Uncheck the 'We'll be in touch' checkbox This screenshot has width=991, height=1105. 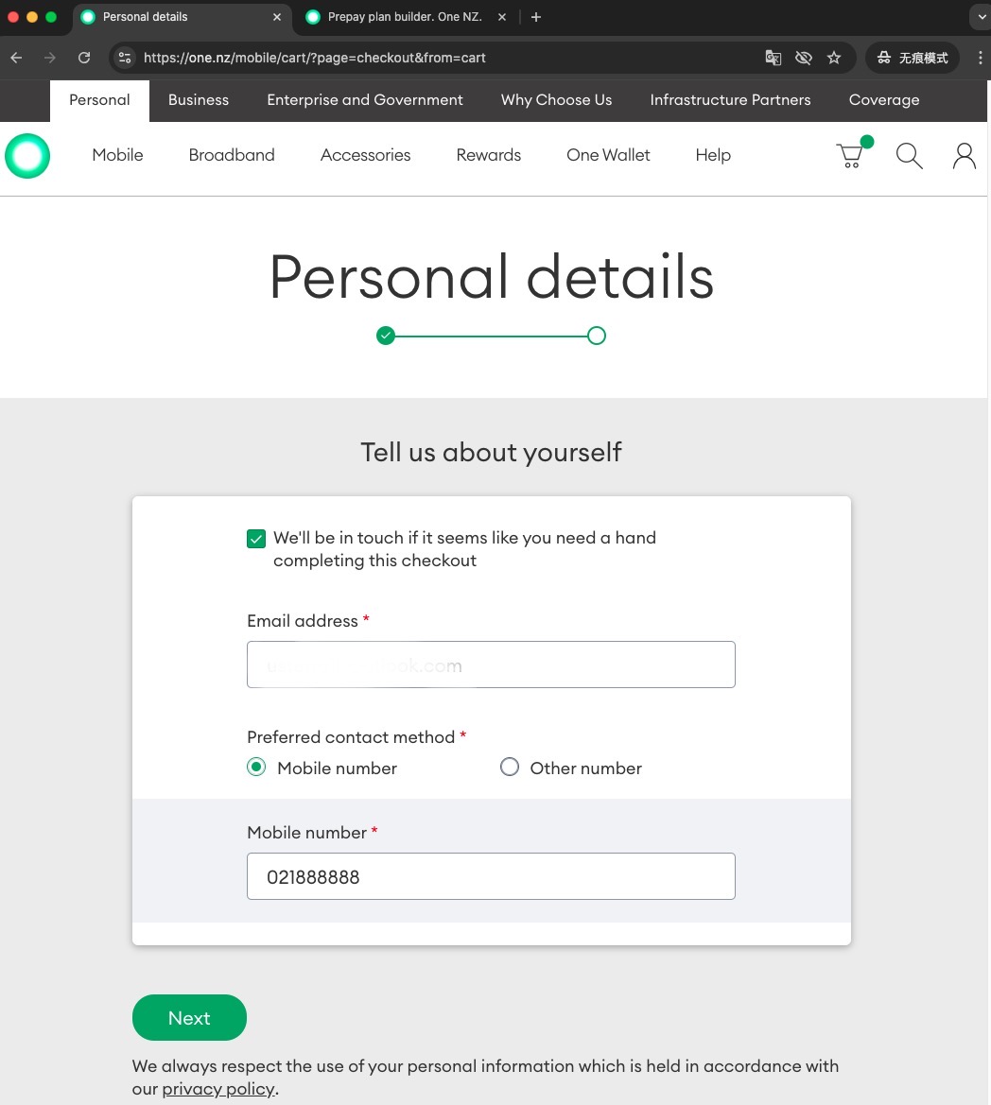tap(256, 539)
